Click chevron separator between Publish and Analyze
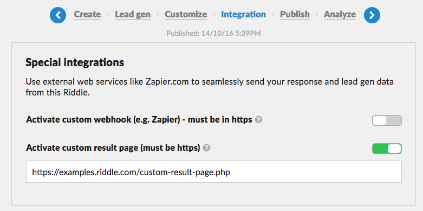 (317, 15)
